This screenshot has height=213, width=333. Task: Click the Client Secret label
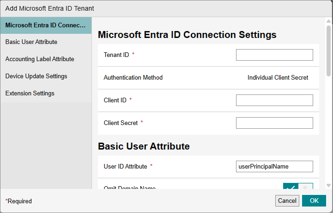[x=121, y=123]
